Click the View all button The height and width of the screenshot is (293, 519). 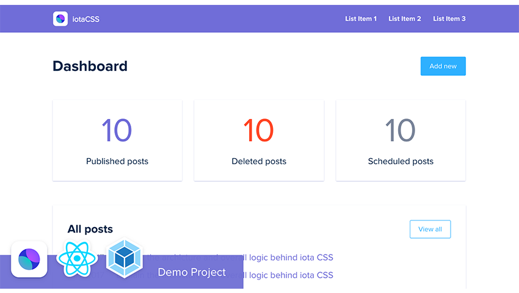click(430, 229)
